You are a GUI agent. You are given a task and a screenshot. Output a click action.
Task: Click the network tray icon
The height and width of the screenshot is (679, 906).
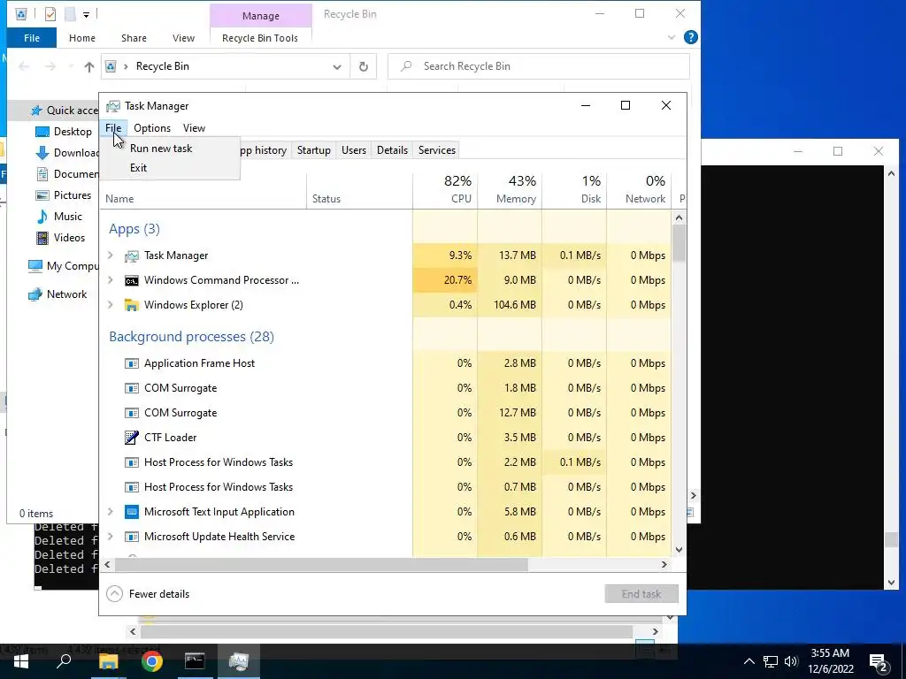pyautogui.click(x=771, y=661)
